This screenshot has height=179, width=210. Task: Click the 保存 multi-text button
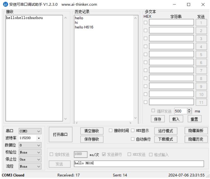point(158,119)
